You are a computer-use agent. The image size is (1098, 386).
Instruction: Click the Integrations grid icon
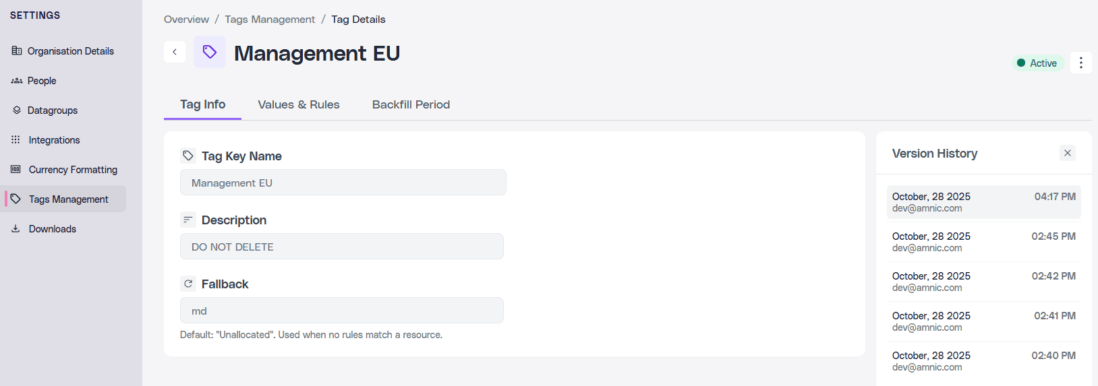tap(16, 140)
